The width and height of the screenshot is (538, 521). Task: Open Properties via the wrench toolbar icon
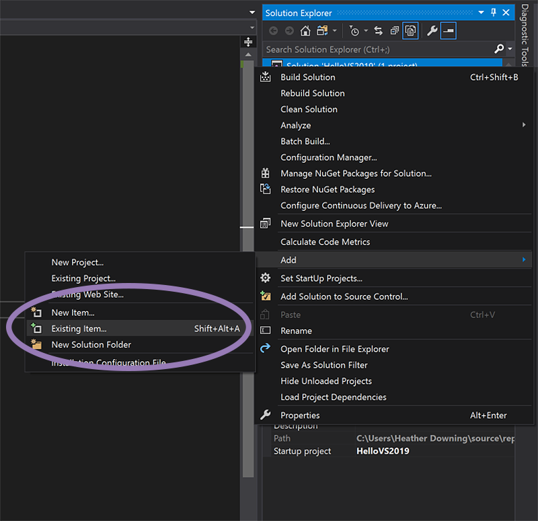[432, 31]
